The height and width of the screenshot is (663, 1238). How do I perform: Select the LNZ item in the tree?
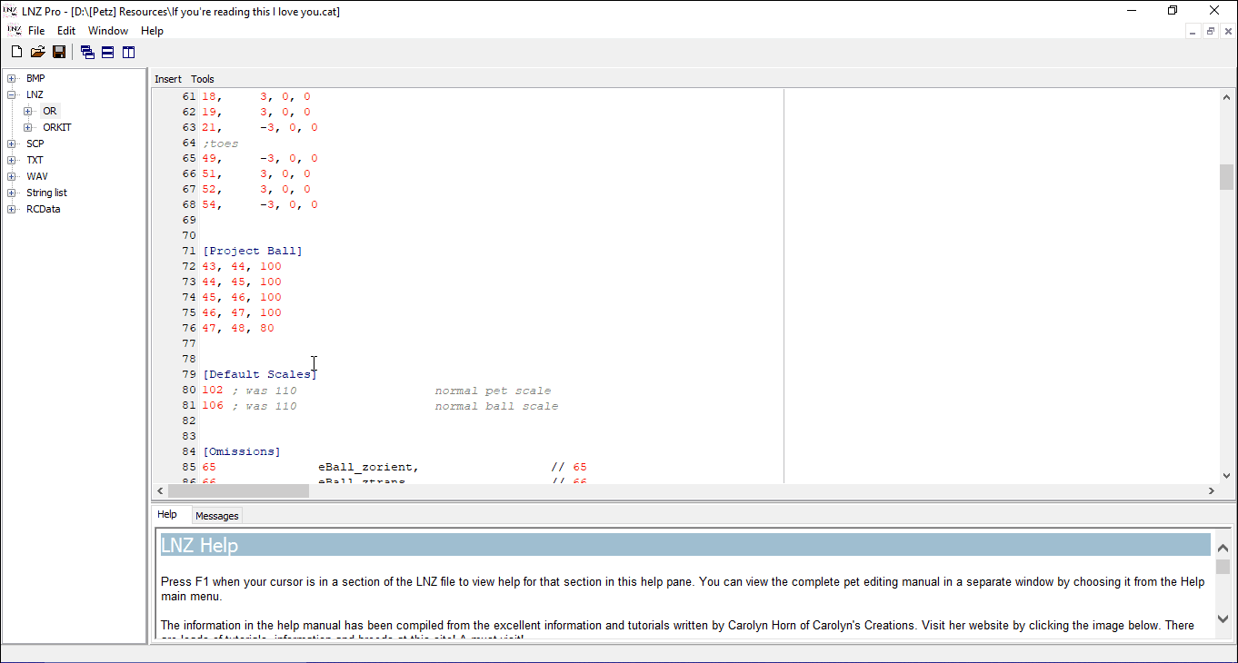click(35, 94)
